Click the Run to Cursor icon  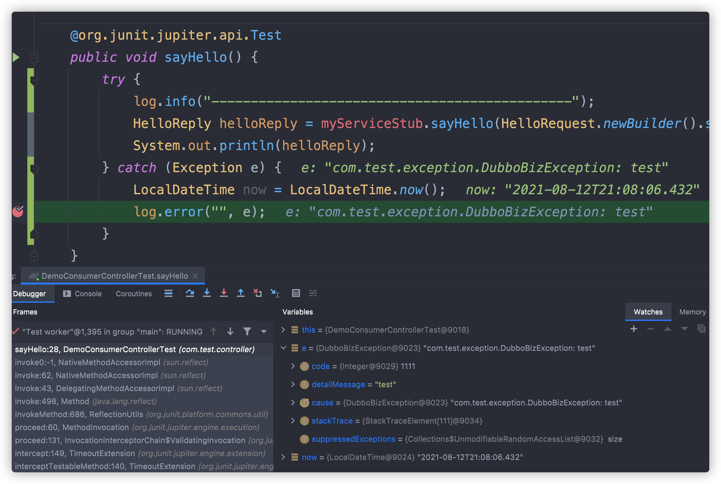[275, 293]
